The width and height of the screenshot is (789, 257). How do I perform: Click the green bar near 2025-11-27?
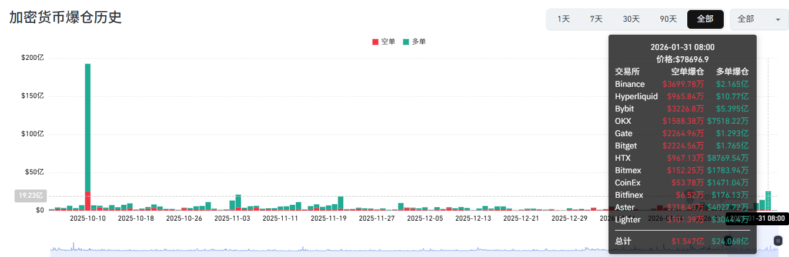(x=400, y=206)
